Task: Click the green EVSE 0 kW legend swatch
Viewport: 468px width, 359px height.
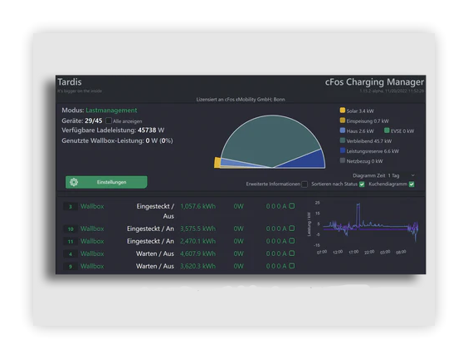Action: pos(387,130)
